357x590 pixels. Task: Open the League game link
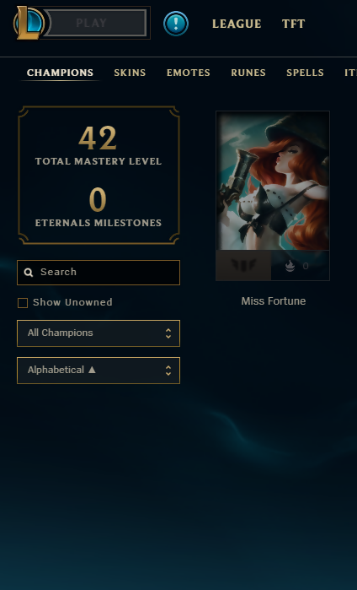tap(237, 24)
